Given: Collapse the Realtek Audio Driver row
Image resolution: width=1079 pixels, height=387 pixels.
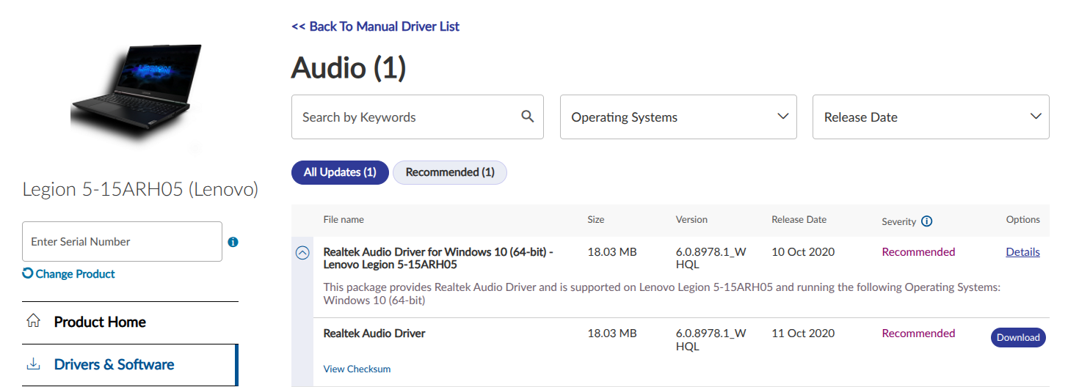Looking at the screenshot, I should pos(302,253).
